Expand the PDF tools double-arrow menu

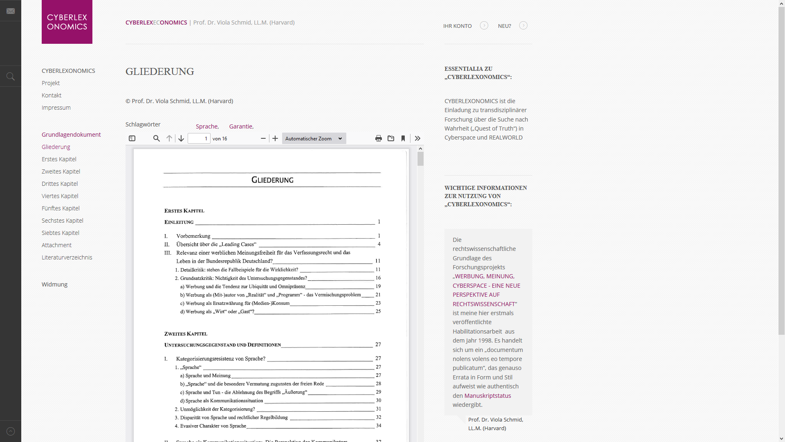(417, 138)
